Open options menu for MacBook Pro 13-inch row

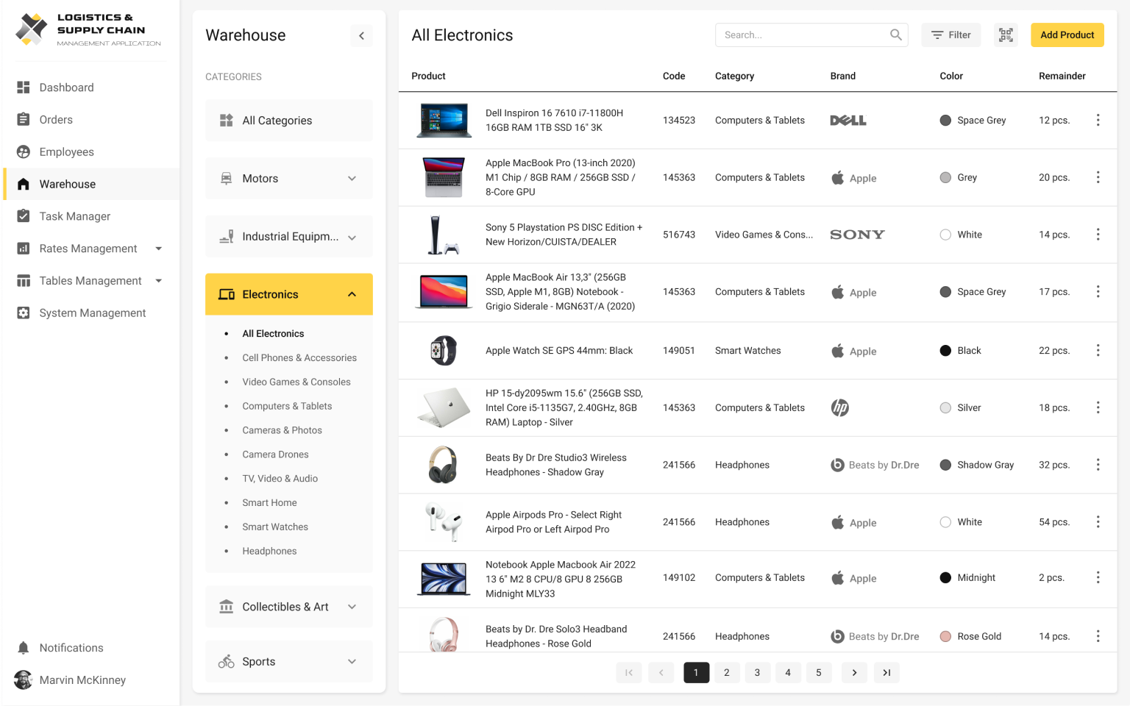click(1098, 177)
